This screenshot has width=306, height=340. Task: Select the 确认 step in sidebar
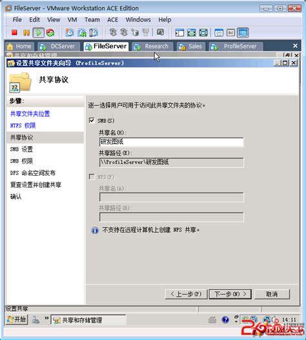point(15,197)
